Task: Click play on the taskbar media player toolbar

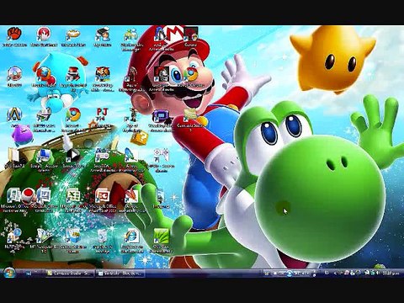Action: click(290, 273)
